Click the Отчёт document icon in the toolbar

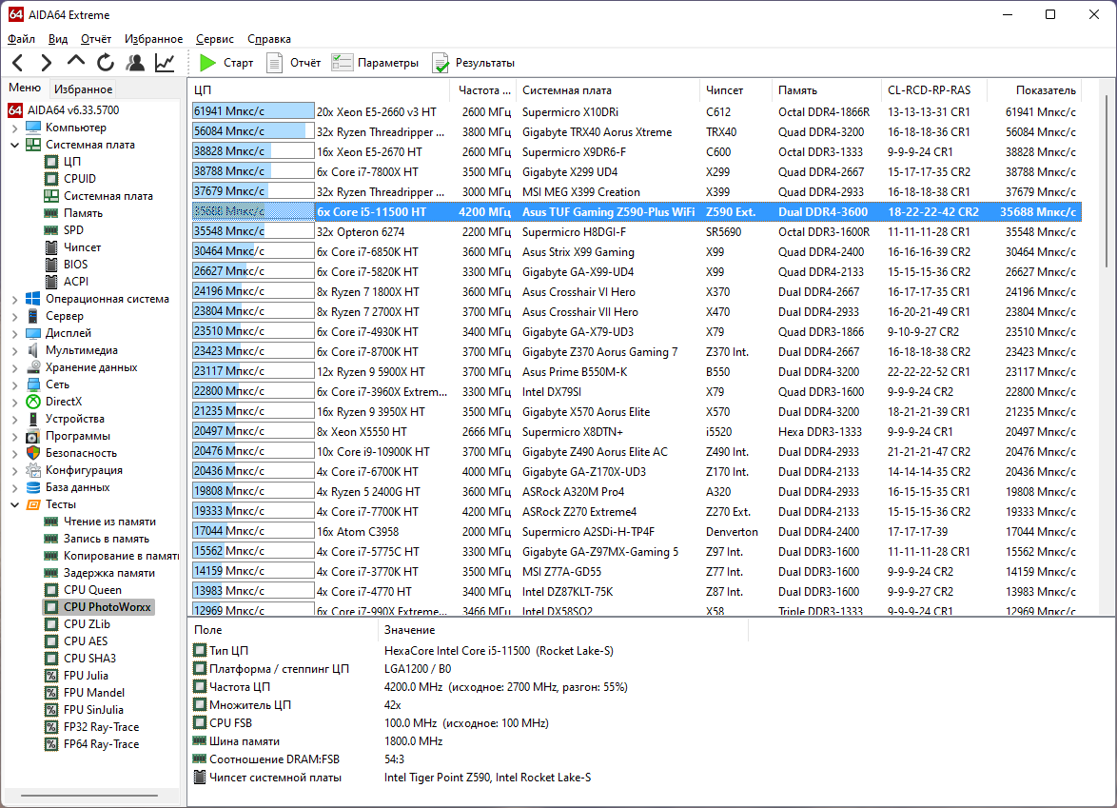(x=274, y=63)
